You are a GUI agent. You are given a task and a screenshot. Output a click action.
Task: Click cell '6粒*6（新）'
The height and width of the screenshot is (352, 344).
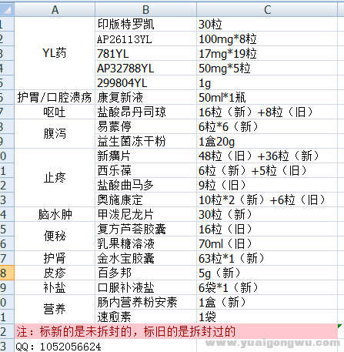267,126
